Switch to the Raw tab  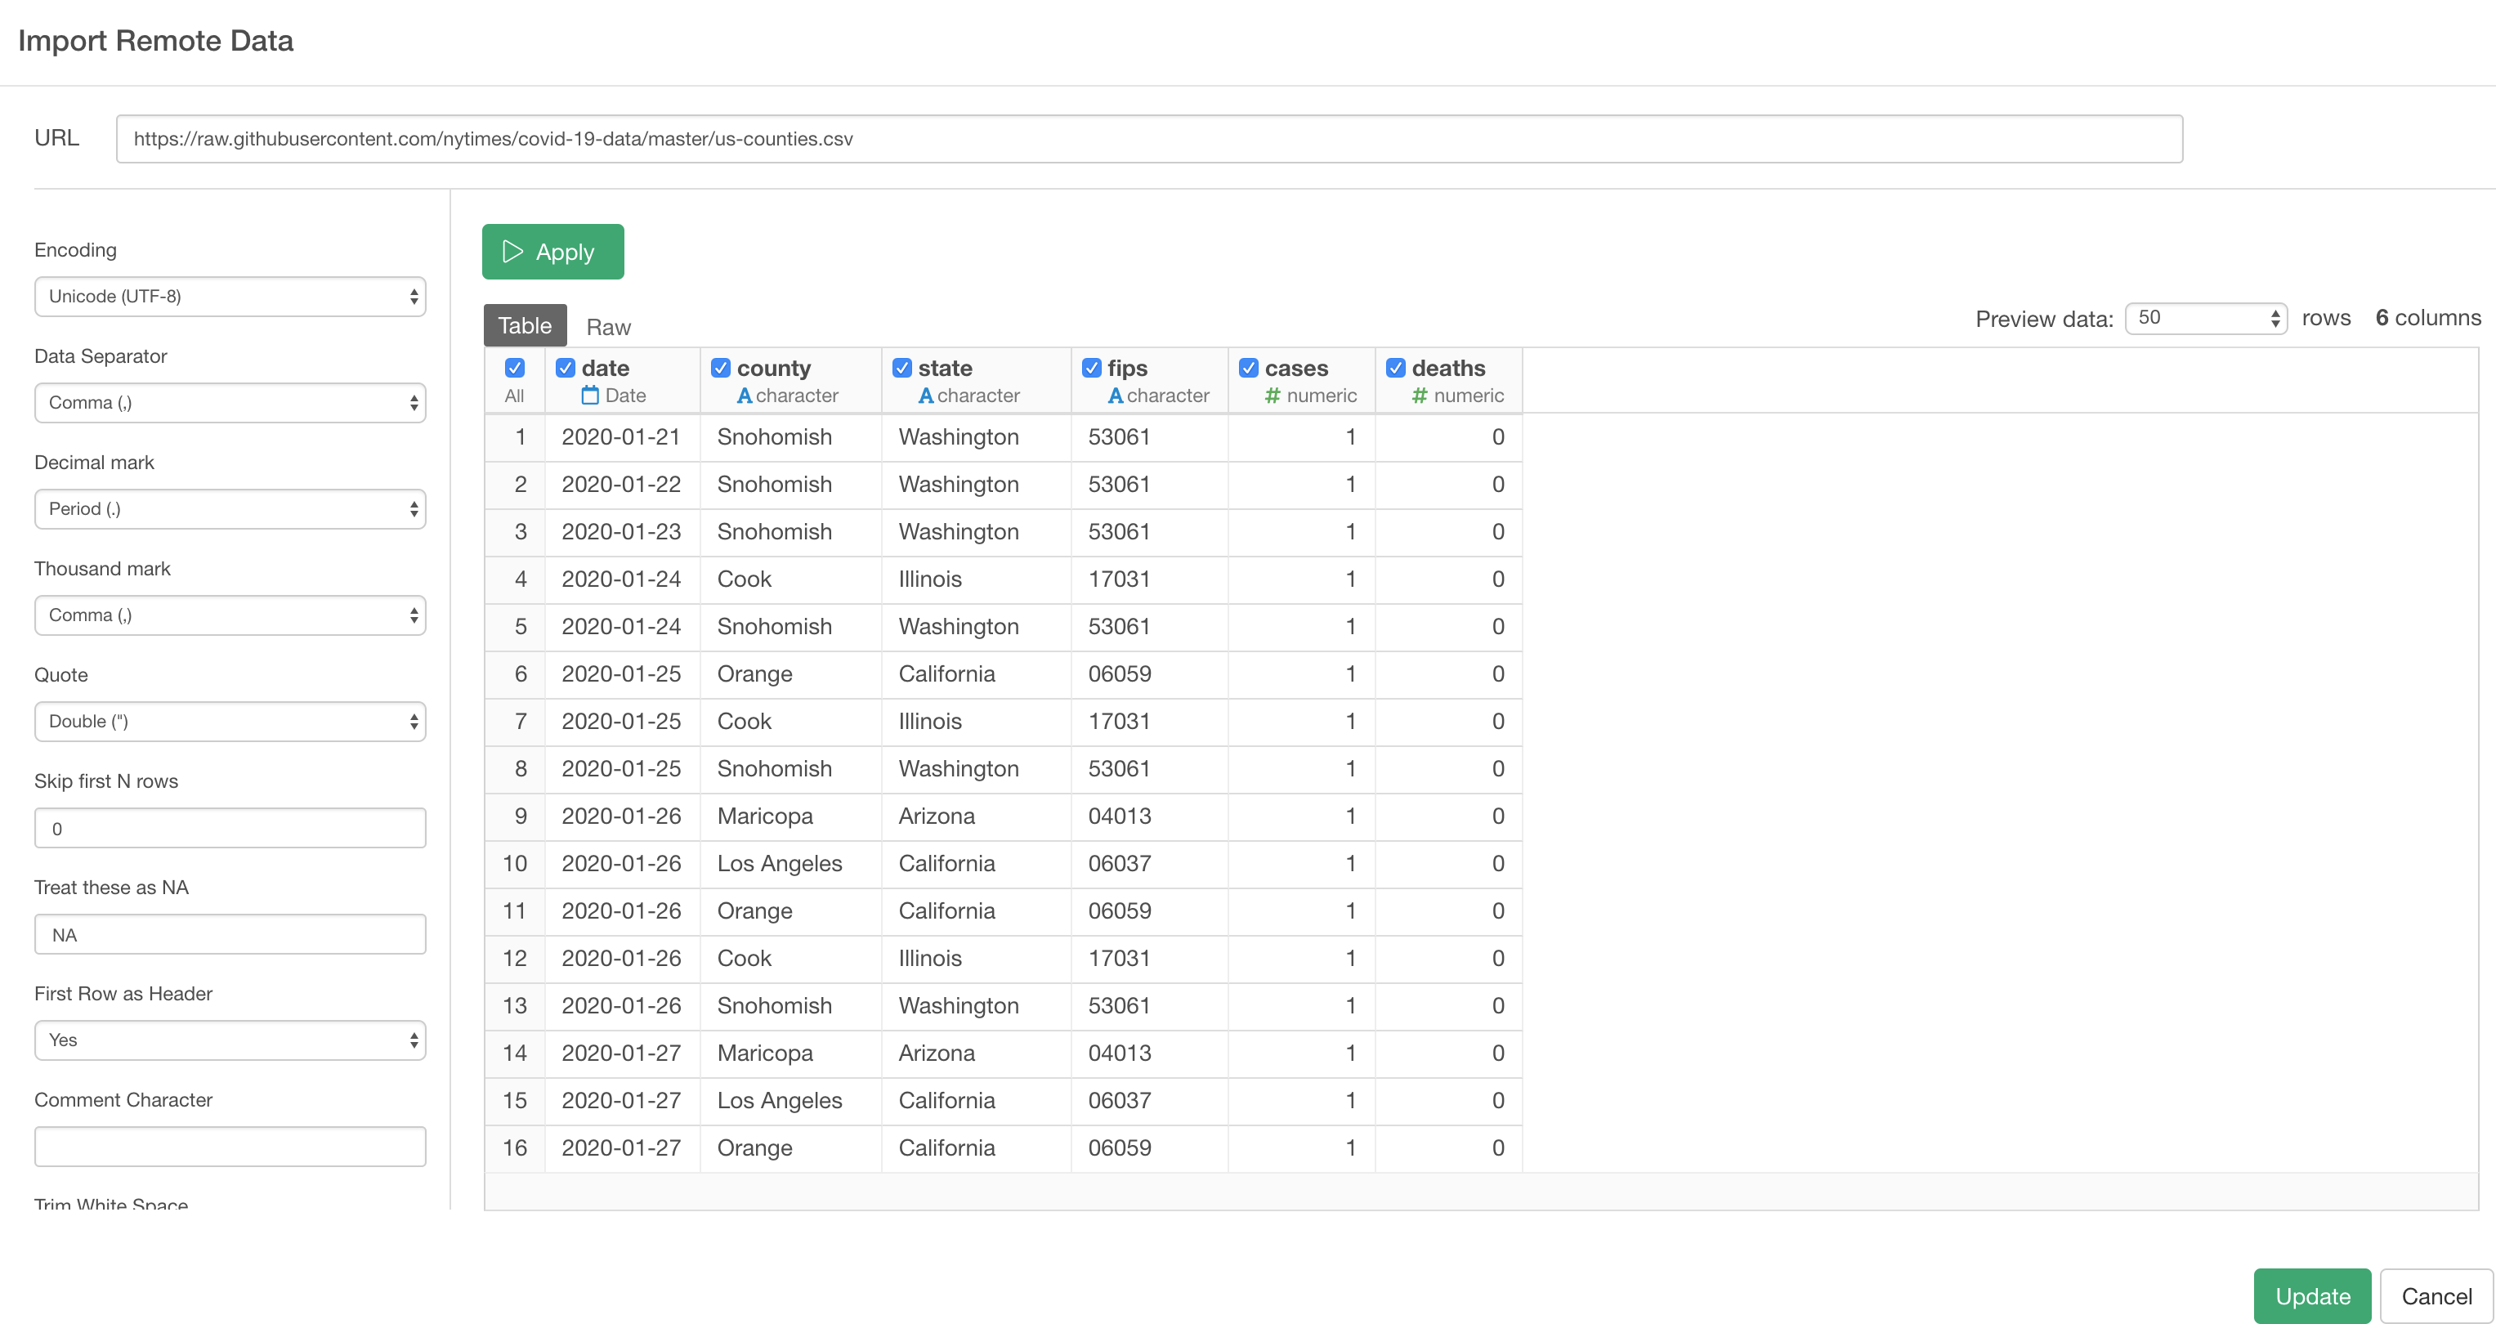(x=609, y=328)
